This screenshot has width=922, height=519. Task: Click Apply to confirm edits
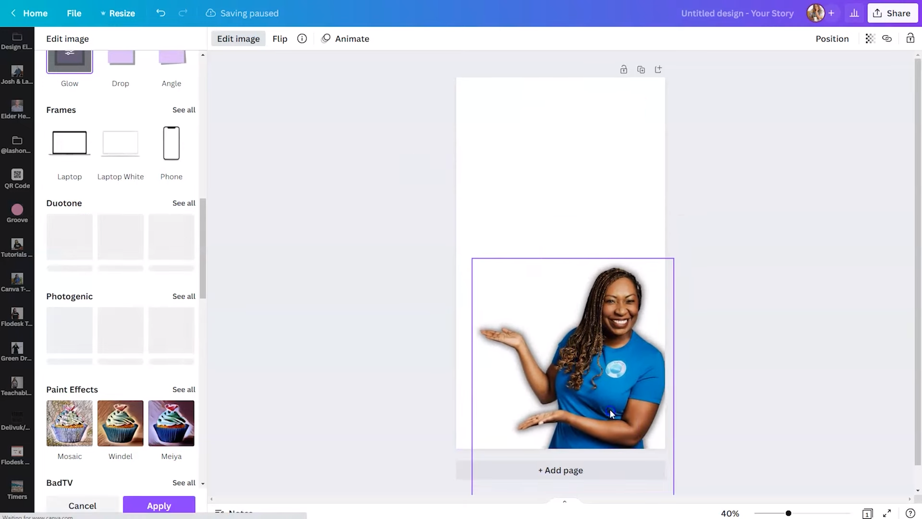159,506
